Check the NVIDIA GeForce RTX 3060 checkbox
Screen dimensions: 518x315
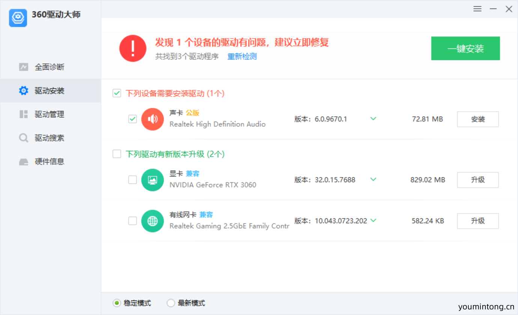coord(133,180)
